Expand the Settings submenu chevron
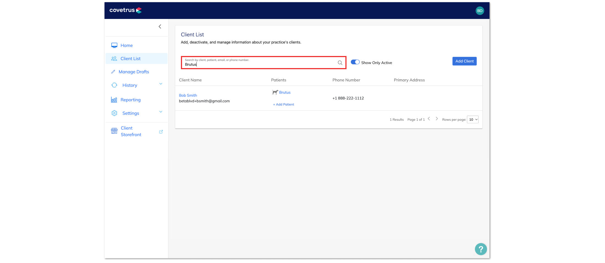This screenshot has width=605, height=263. (161, 112)
